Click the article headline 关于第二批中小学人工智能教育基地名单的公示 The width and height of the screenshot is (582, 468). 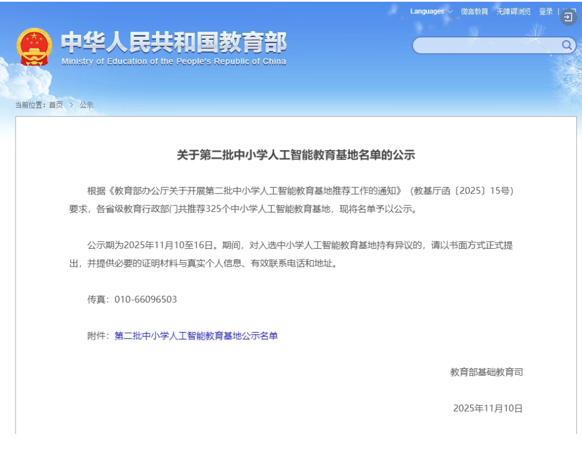295,155
